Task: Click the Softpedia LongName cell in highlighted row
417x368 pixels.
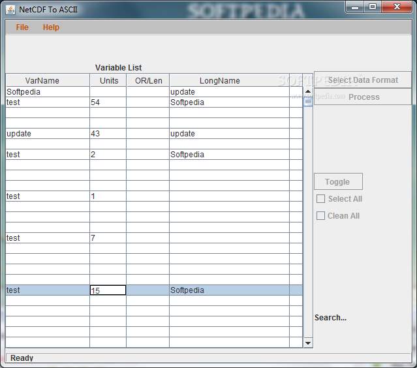Action: 230,290
